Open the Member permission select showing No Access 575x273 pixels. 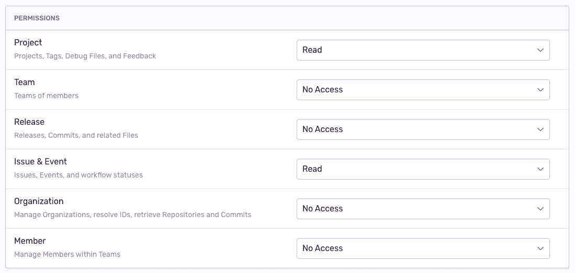pos(423,248)
